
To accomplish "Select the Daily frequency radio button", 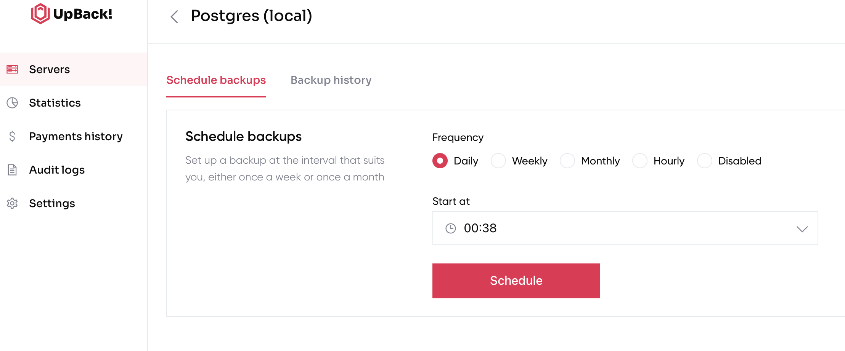I will [x=440, y=161].
